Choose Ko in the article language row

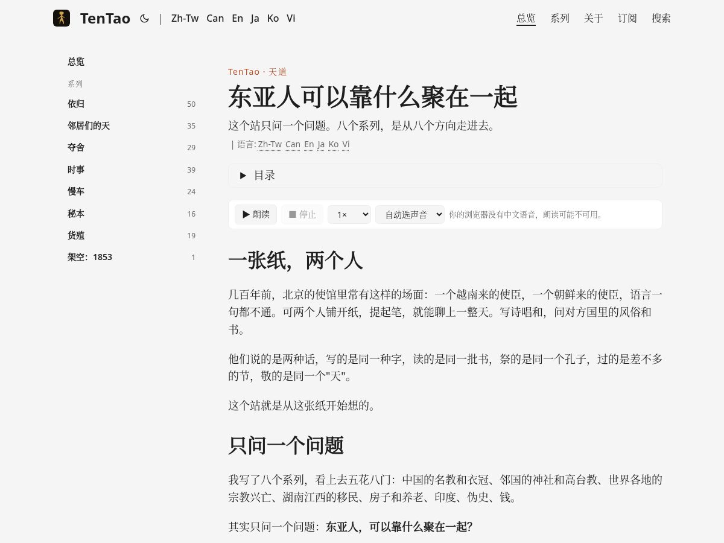334,144
